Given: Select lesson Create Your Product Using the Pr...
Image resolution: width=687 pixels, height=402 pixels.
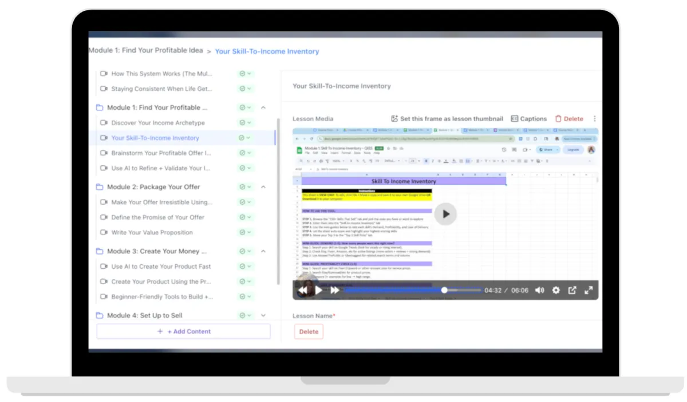Looking at the screenshot, I should [x=161, y=282].
